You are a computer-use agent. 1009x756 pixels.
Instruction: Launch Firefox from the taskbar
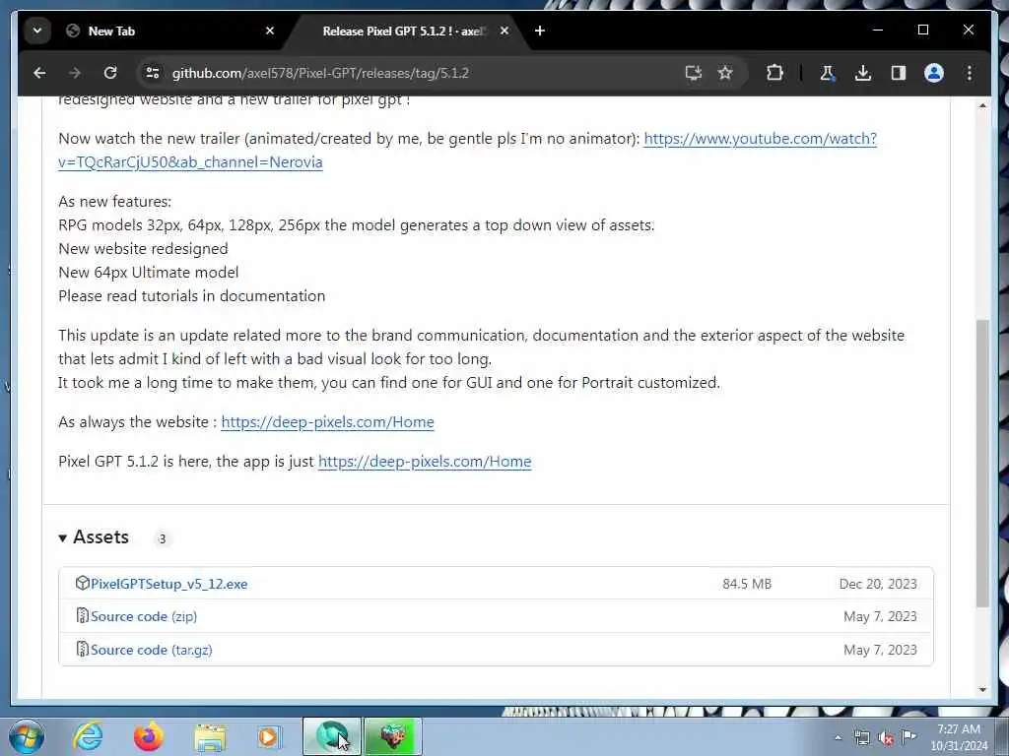click(149, 736)
